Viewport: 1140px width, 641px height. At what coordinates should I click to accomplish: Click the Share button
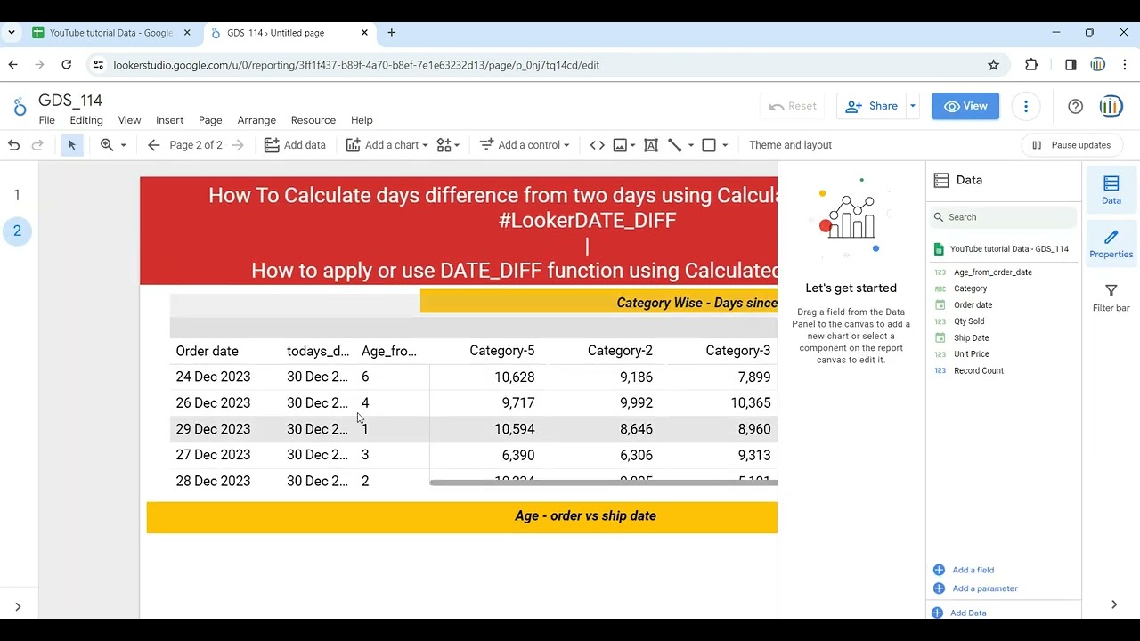(x=871, y=106)
